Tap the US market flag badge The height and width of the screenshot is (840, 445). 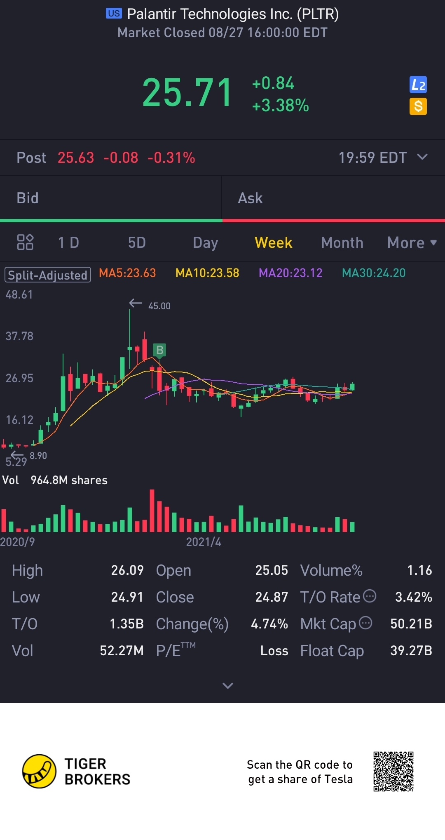(x=114, y=14)
